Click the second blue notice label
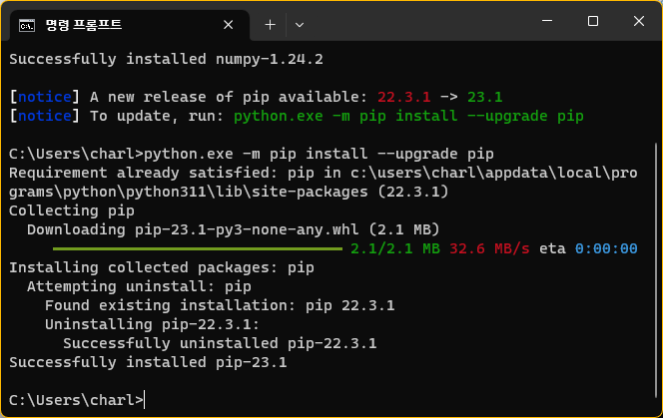 [x=44, y=116]
